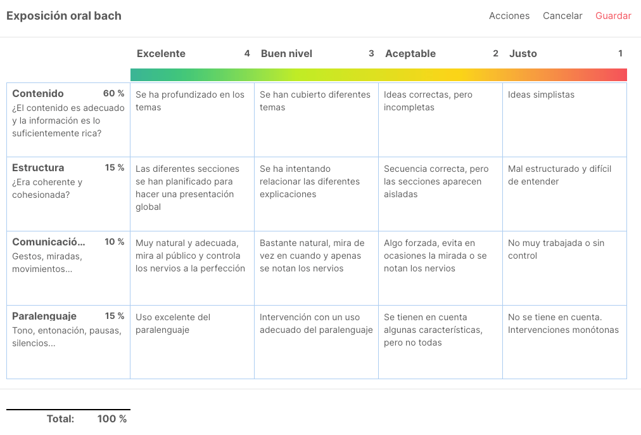Select the Buen nivel column header
This screenshot has height=435, width=641.
(286, 54)
